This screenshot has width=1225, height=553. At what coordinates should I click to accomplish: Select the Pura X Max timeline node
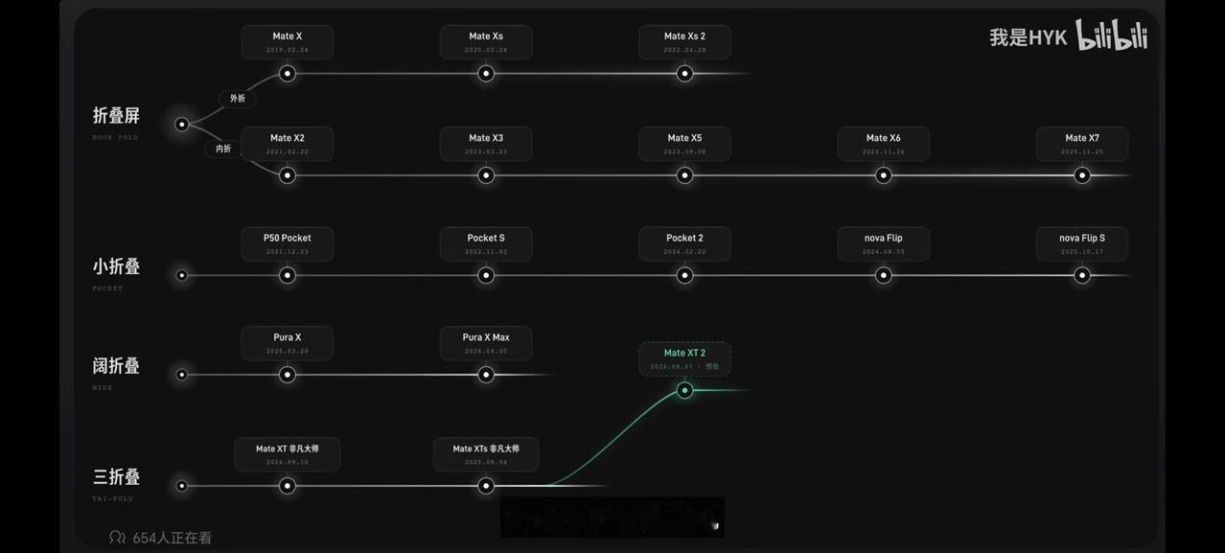(486, 375)
